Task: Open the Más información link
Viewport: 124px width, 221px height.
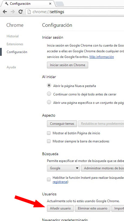Action: tap(102, 57)
